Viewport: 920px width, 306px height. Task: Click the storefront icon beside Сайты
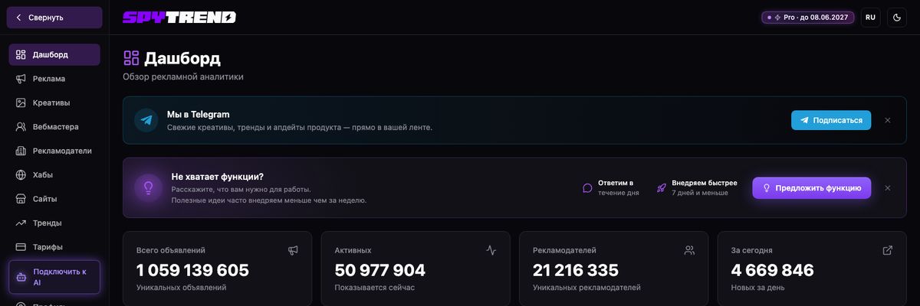tap(21, 199)
